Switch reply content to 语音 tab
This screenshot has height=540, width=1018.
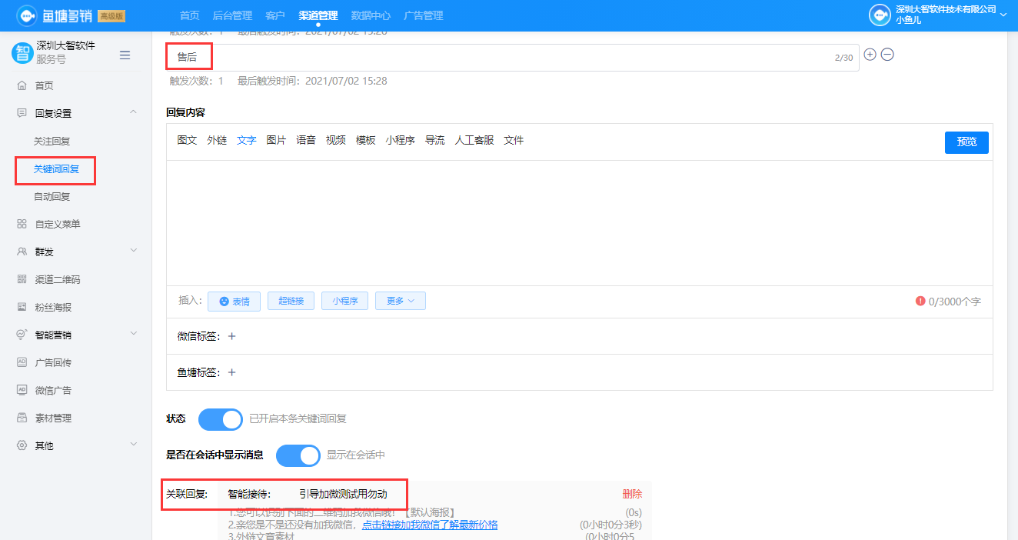pyautogui.click(x=306, y=140)
